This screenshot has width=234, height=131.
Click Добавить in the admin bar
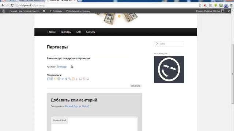coord(56,11)
